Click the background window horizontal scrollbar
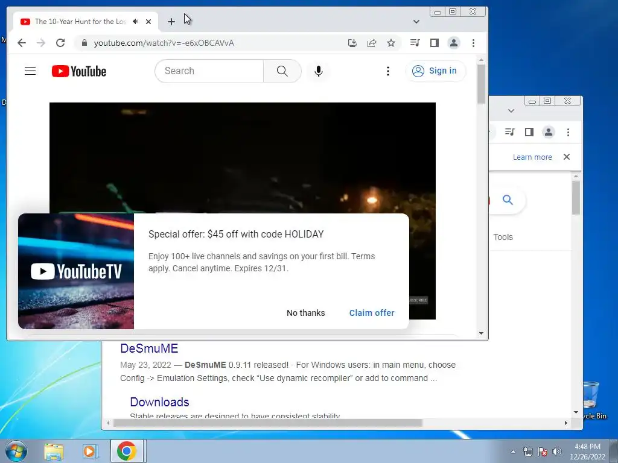The image size is (618, 463). coord(268,423)
